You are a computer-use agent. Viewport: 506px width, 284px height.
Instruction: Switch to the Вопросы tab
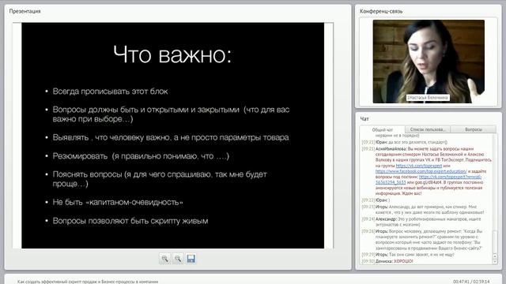pos(474,129)
